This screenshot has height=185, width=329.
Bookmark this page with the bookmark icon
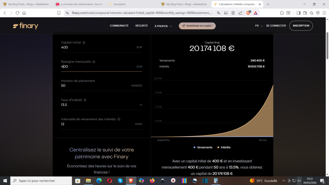pos(58,13)
